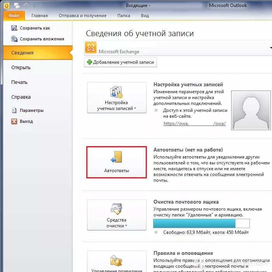Choose Сохранить вложения menu text
The width and height of the screenshot is (272, 272).
click(42, 39)
